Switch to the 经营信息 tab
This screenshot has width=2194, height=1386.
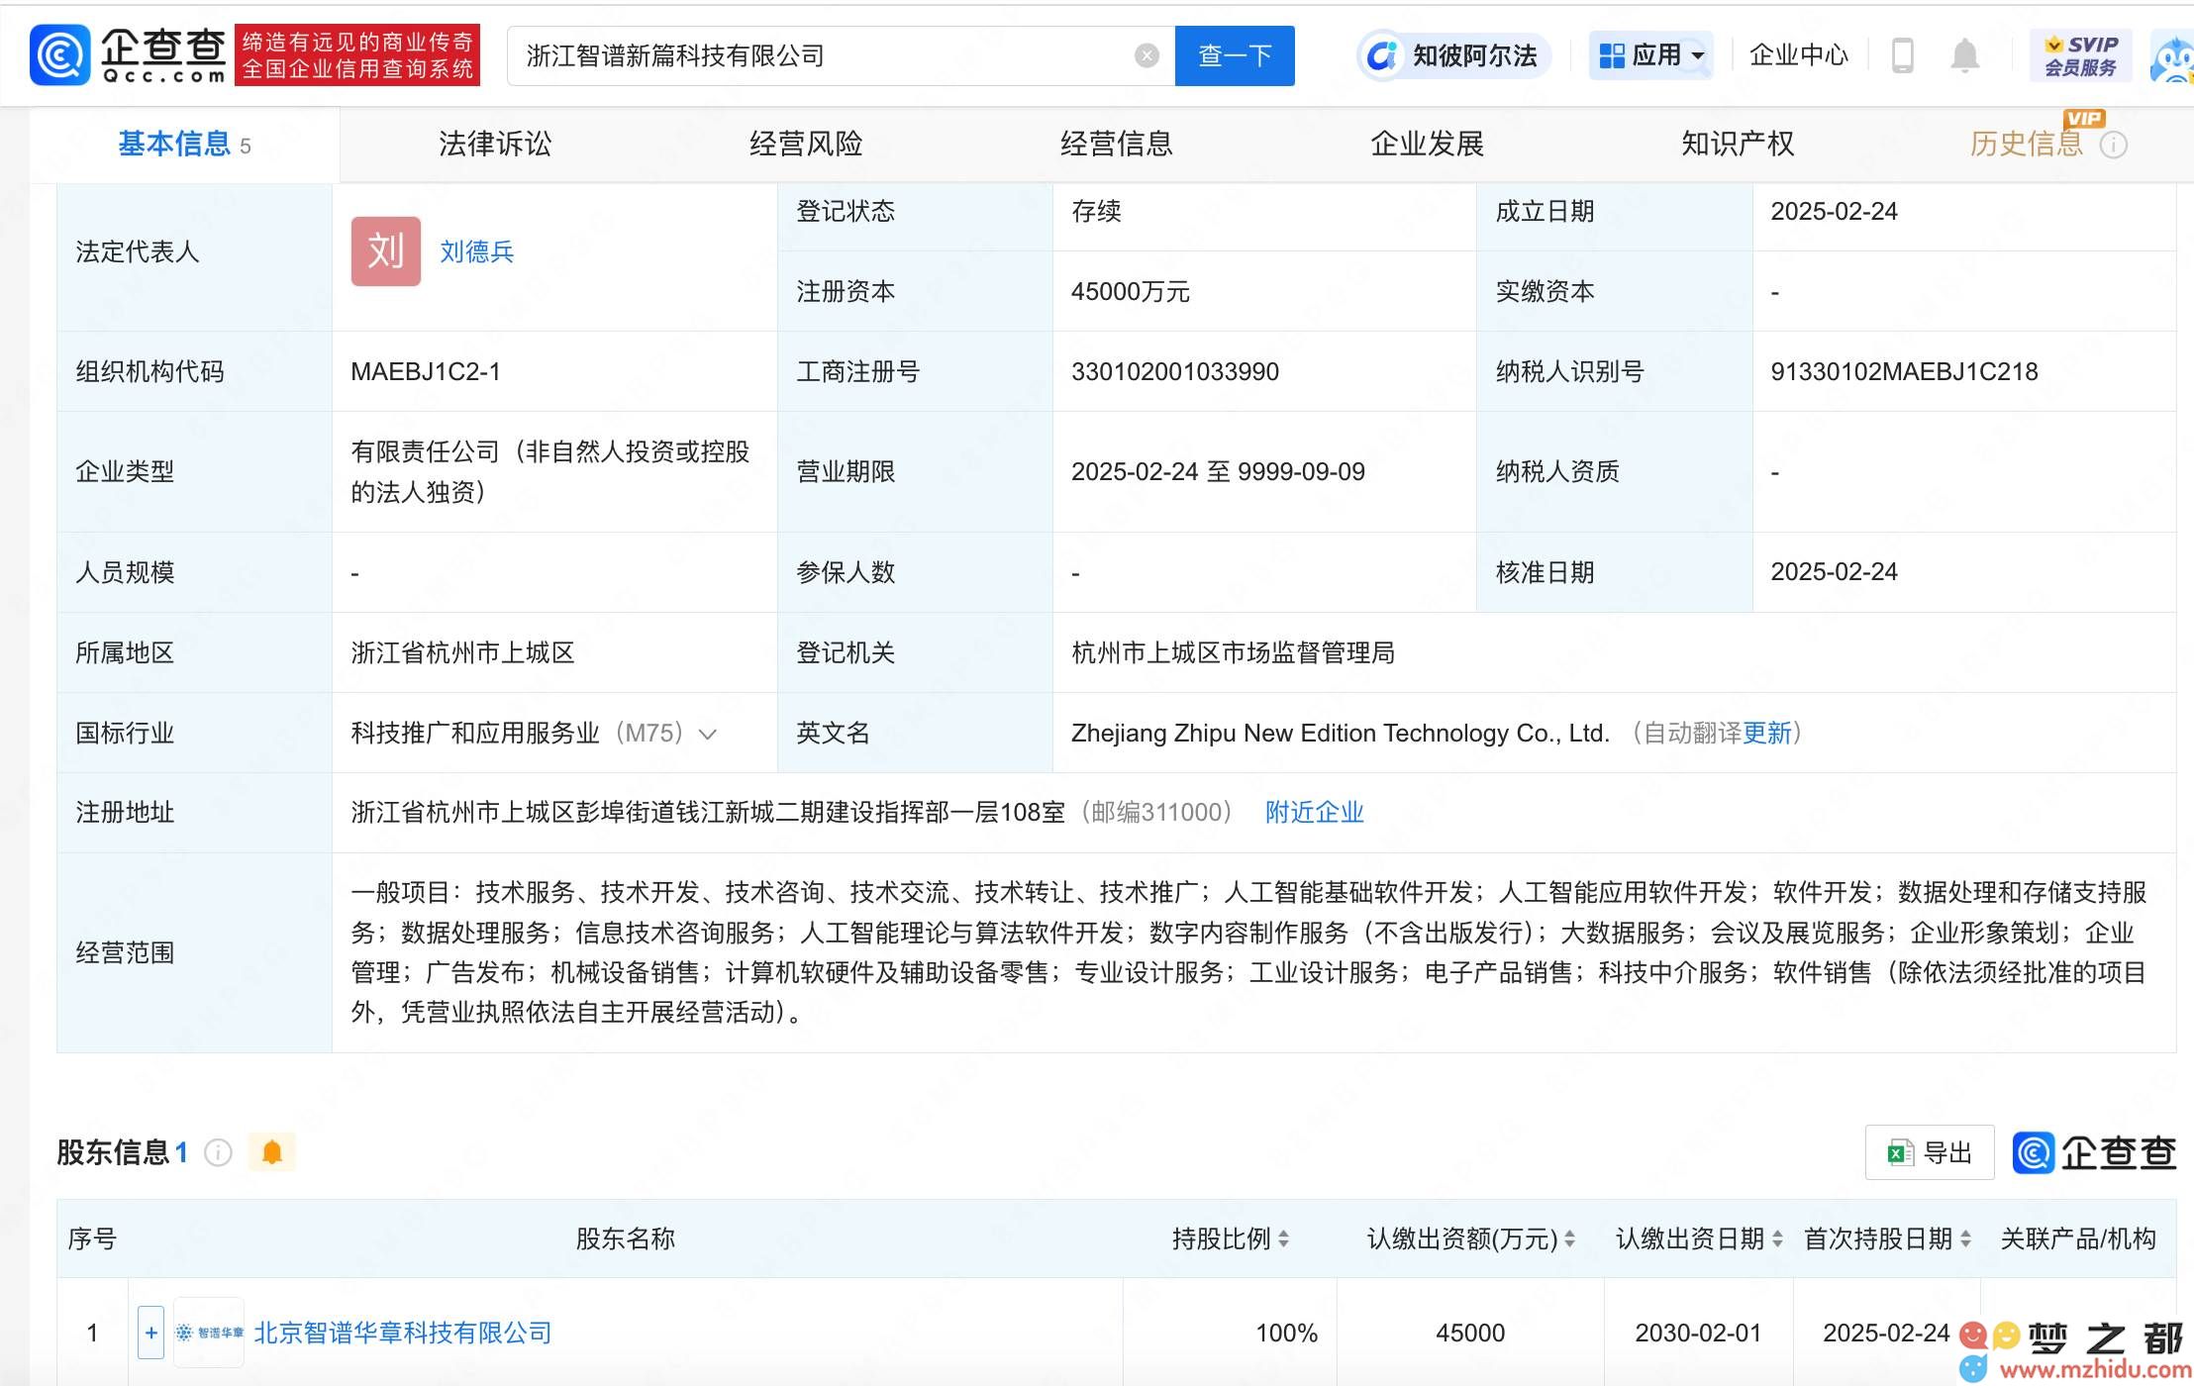tap(1117, 145)
